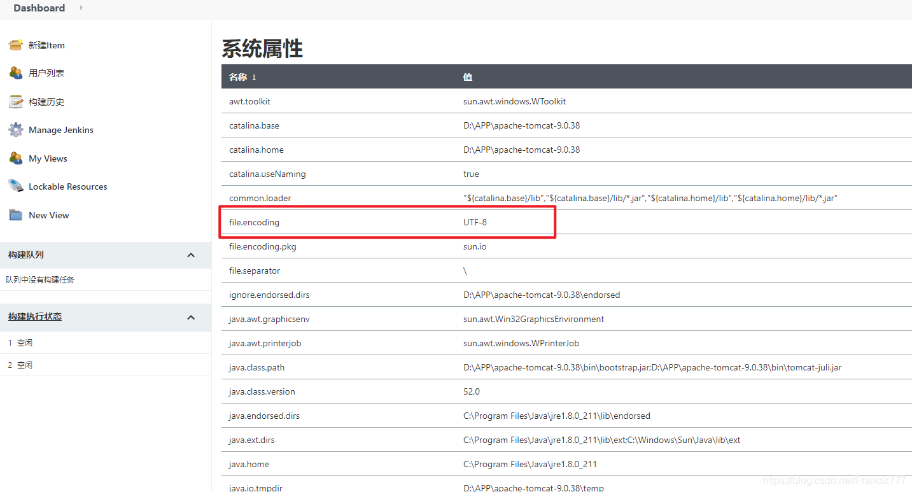The height and width of the screenshot is (492, 912).
Task: Click the jre1.8.0_211\lib\endorsed value
Action: pos(557,416)
